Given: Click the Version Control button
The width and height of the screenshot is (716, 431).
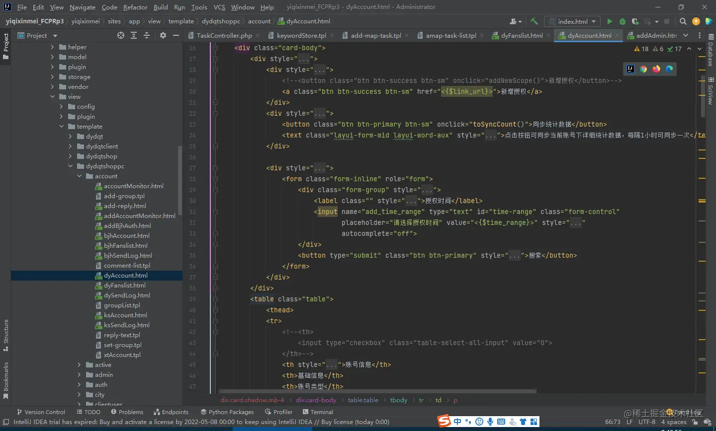Looking at the screenshot, I should pyautogui.click(x=41, y=412).
